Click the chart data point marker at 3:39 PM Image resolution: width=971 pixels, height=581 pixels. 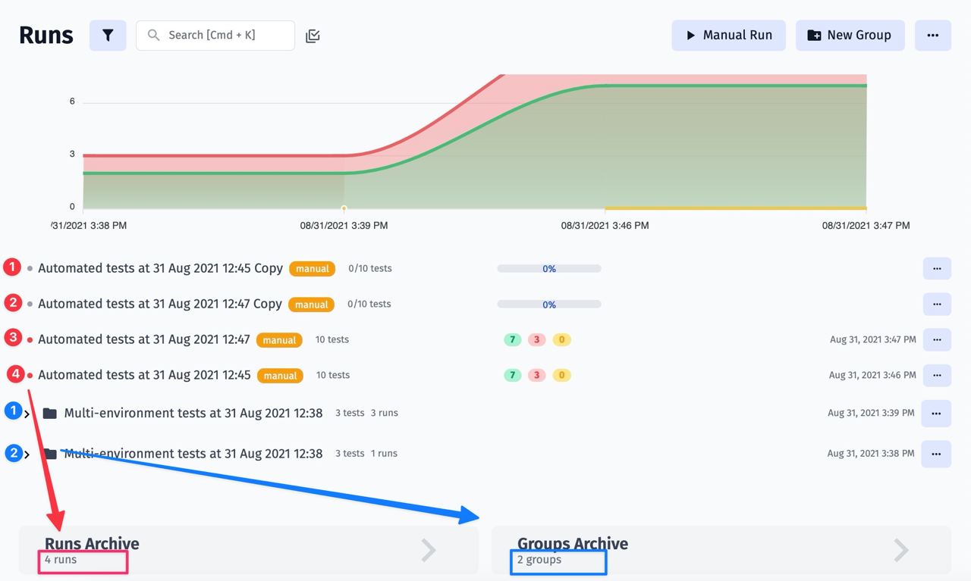tap(344, 208)
